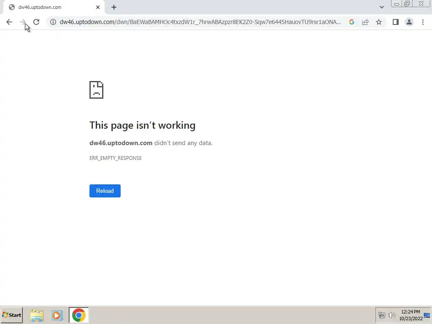Reload page with the toolbar refresh icon
The image size is (432, 324).
coord(36,22)
